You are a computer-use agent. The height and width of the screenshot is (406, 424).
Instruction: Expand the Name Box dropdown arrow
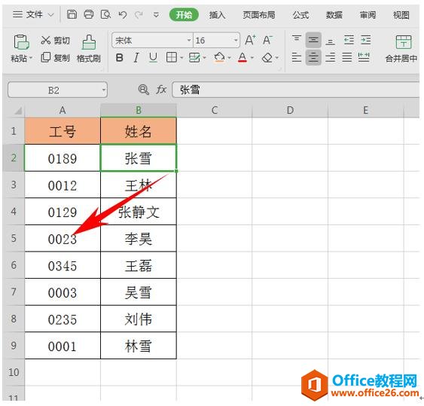coord(104,90)
